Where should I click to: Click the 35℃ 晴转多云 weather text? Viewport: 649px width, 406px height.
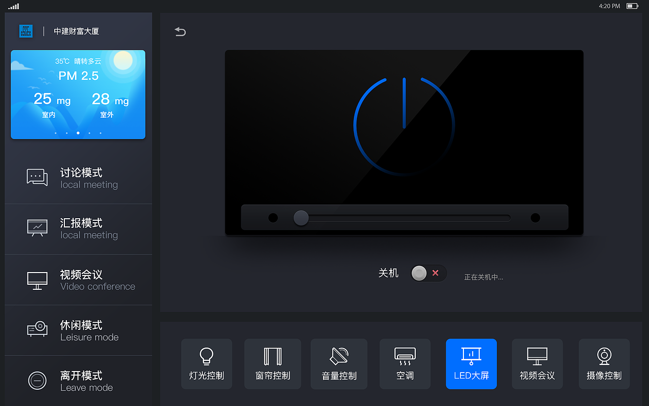pyautogui.click(x=78, y=61)
